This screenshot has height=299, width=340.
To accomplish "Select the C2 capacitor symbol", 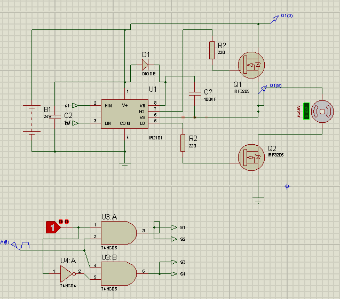I will [55, 117].
